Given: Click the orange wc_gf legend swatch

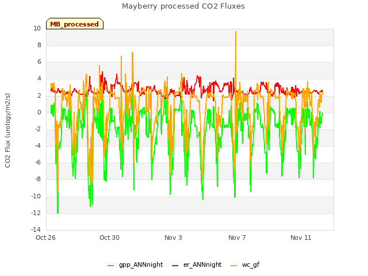Looking at the screenshot, I should pos(234,266).
